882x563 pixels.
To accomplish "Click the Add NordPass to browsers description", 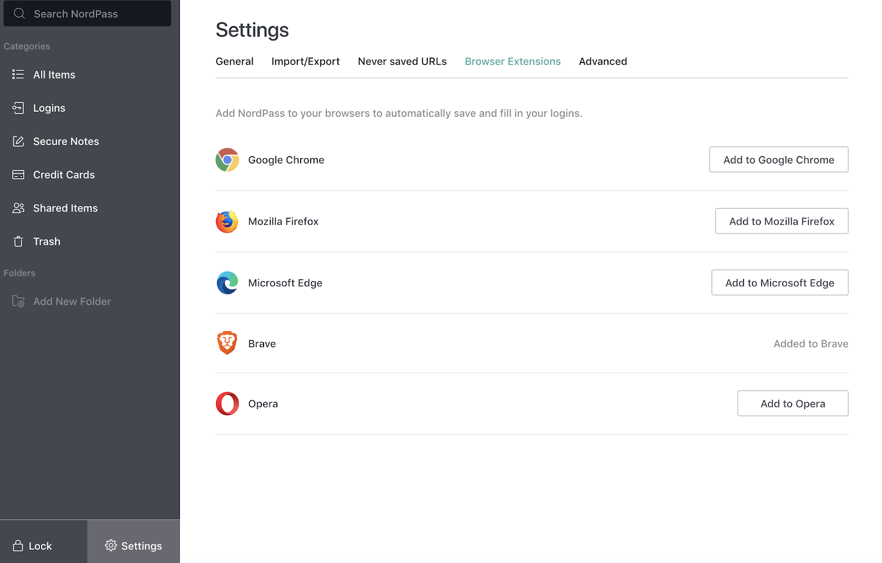I will pyautogui.click(x=399, y=113).
